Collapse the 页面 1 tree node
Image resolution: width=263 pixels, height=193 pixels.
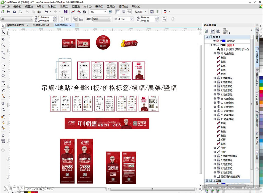point(207,37)
